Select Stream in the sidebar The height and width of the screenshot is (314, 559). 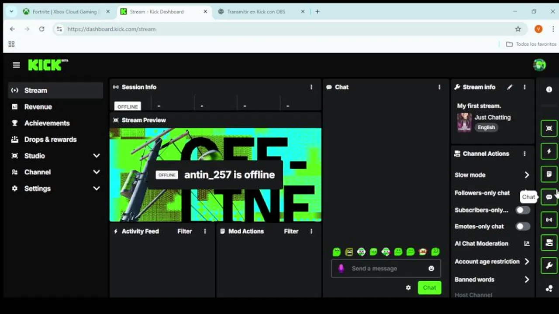55,90
